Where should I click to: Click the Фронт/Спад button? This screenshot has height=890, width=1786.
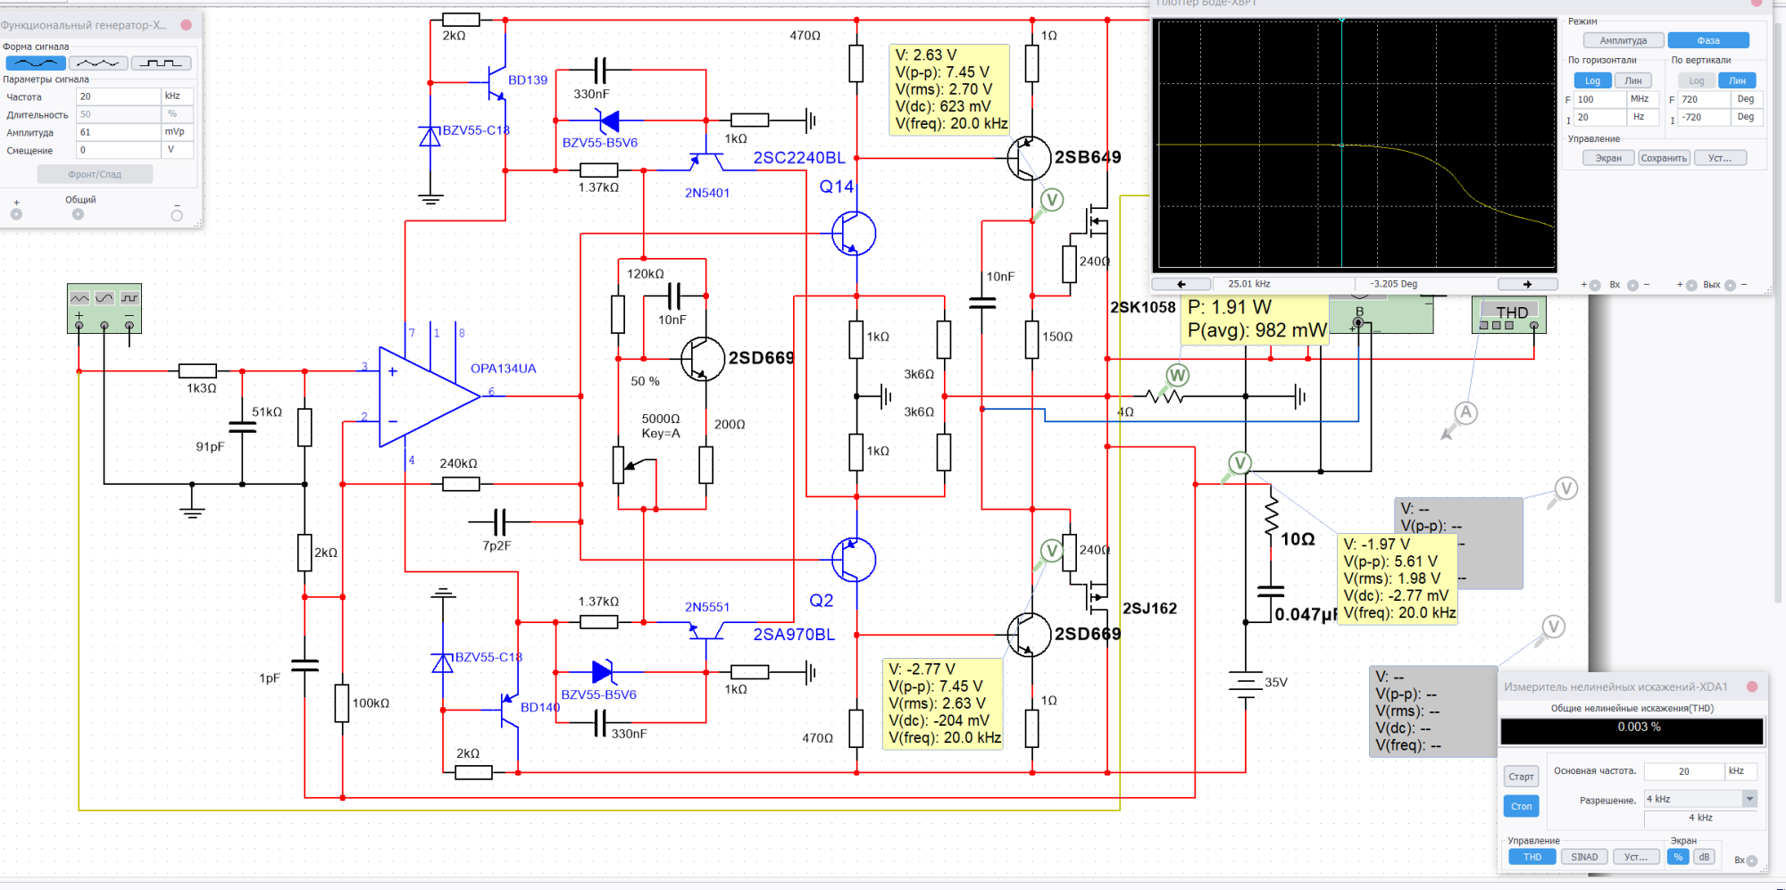point(95,174)
